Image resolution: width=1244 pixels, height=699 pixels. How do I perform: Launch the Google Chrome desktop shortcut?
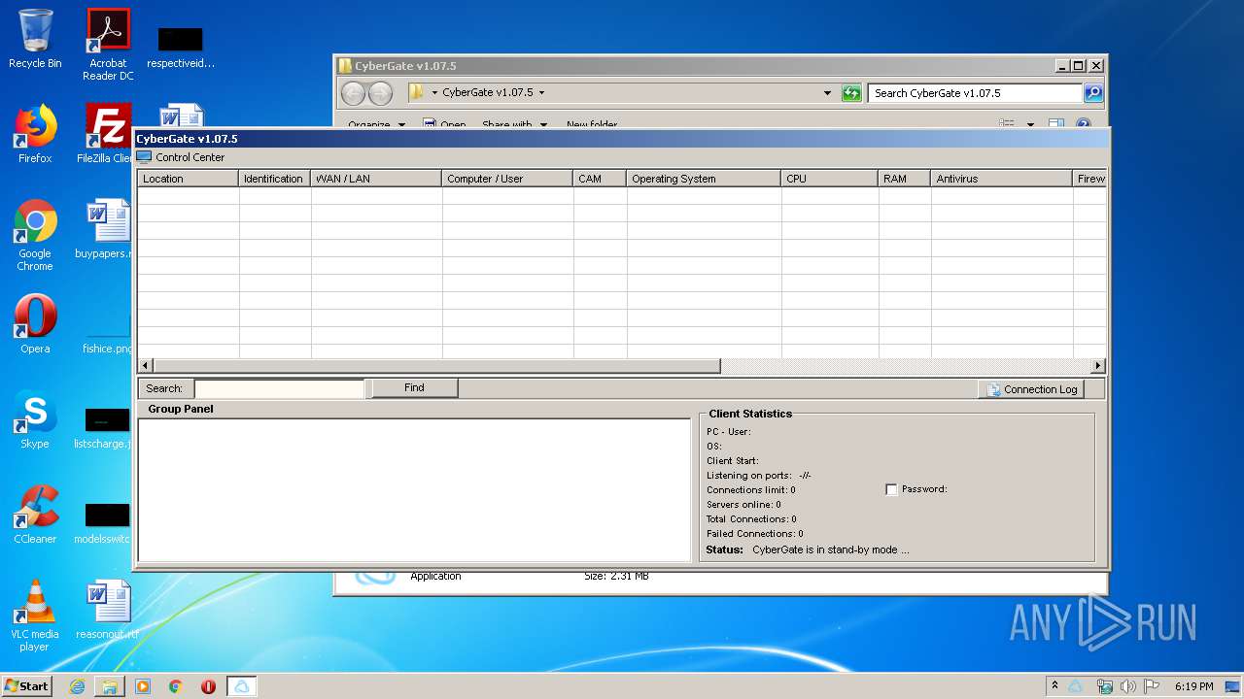pos(35,235)
